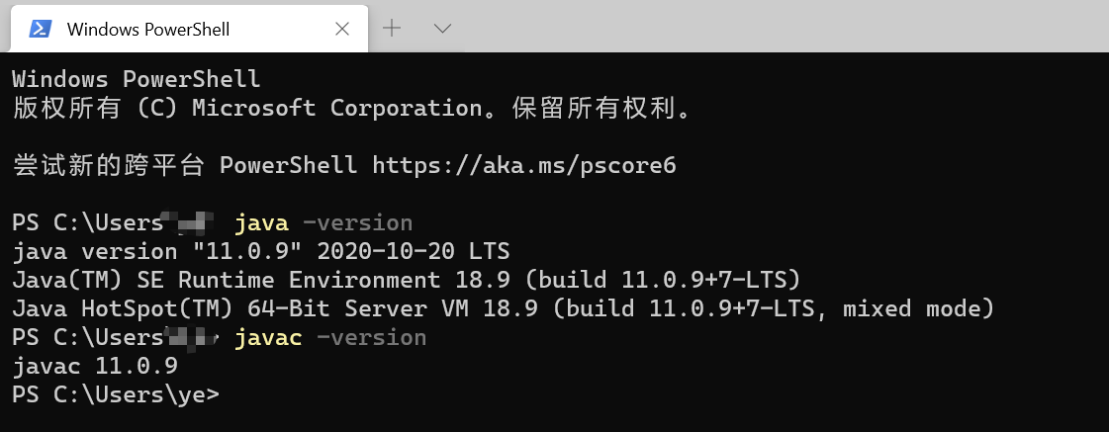Click the Windows PowerShell header text line
The width and height of the screenshot is (1109, 432).
coord(136,79)
